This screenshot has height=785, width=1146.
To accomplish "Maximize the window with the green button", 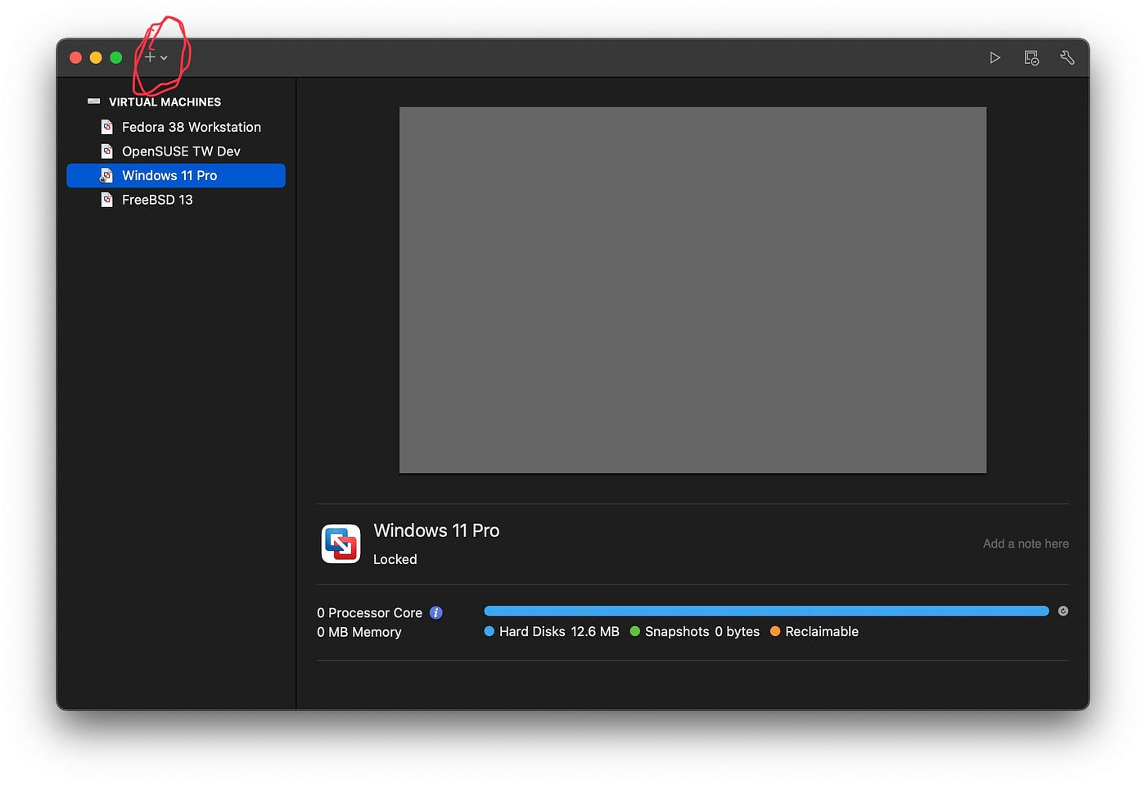I will (116, 57).
